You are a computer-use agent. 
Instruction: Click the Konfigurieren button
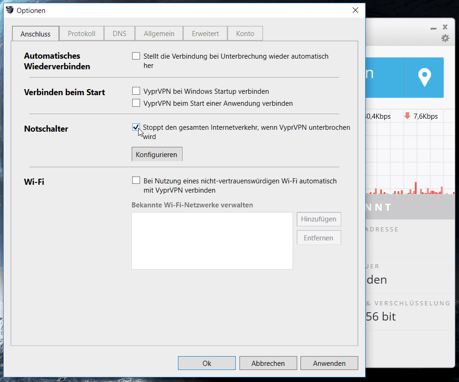pos(157,154)
